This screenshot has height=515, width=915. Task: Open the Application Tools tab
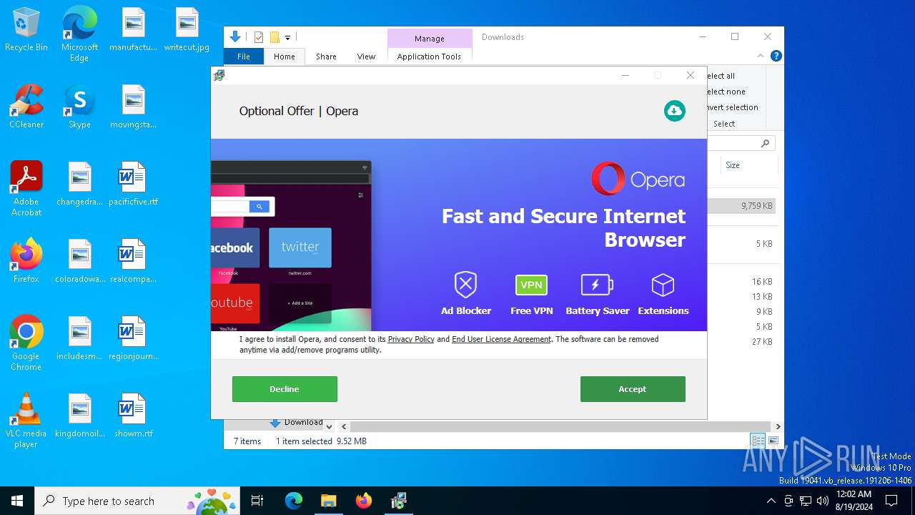tap(430, 57)
